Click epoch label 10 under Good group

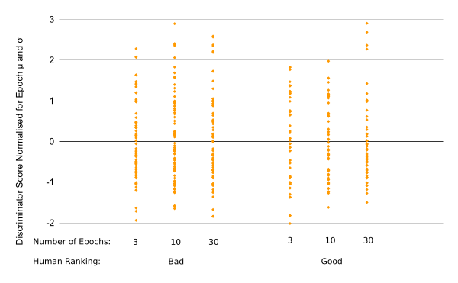[330, 240]
